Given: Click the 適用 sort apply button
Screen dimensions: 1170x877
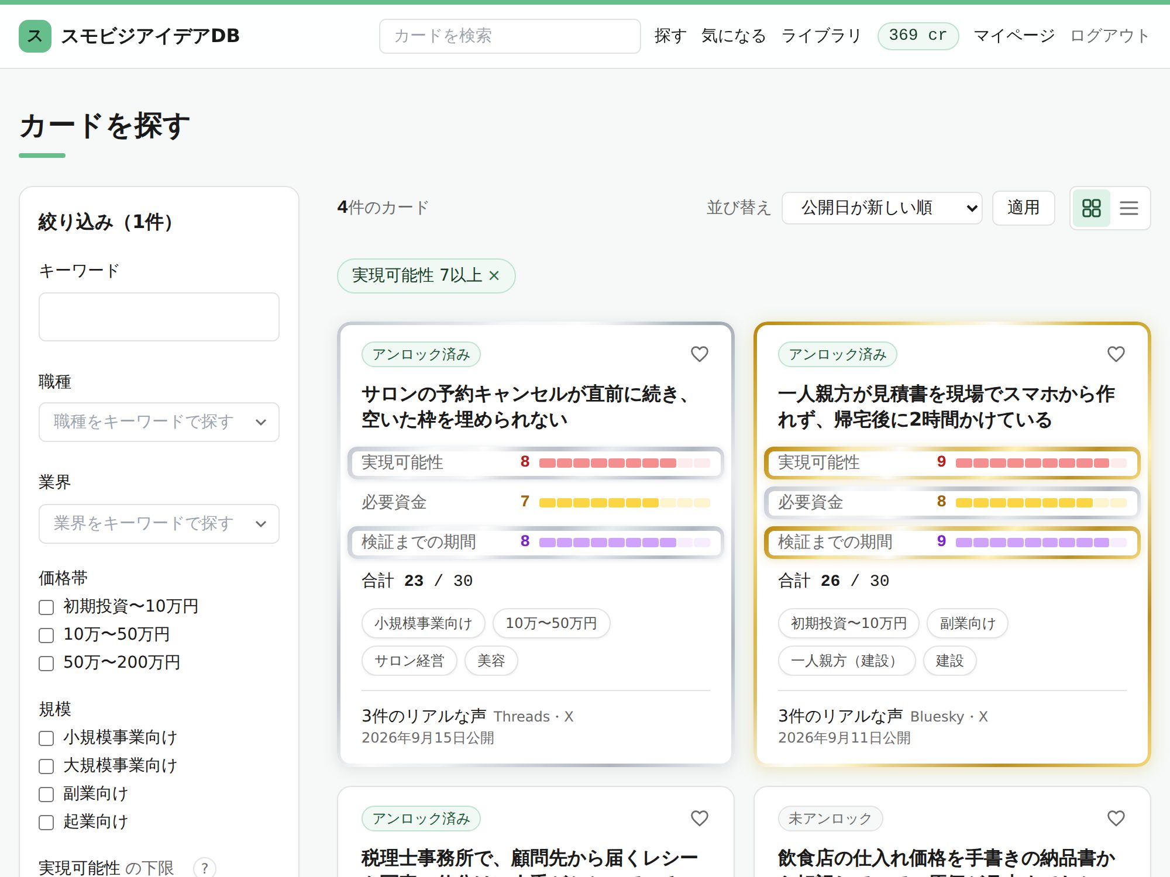Looking at the screenshot, I should pos(1024,208).
